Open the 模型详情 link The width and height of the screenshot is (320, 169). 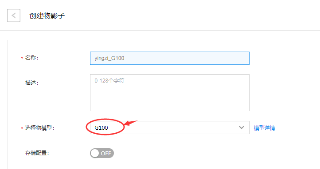tap(264, 128)
